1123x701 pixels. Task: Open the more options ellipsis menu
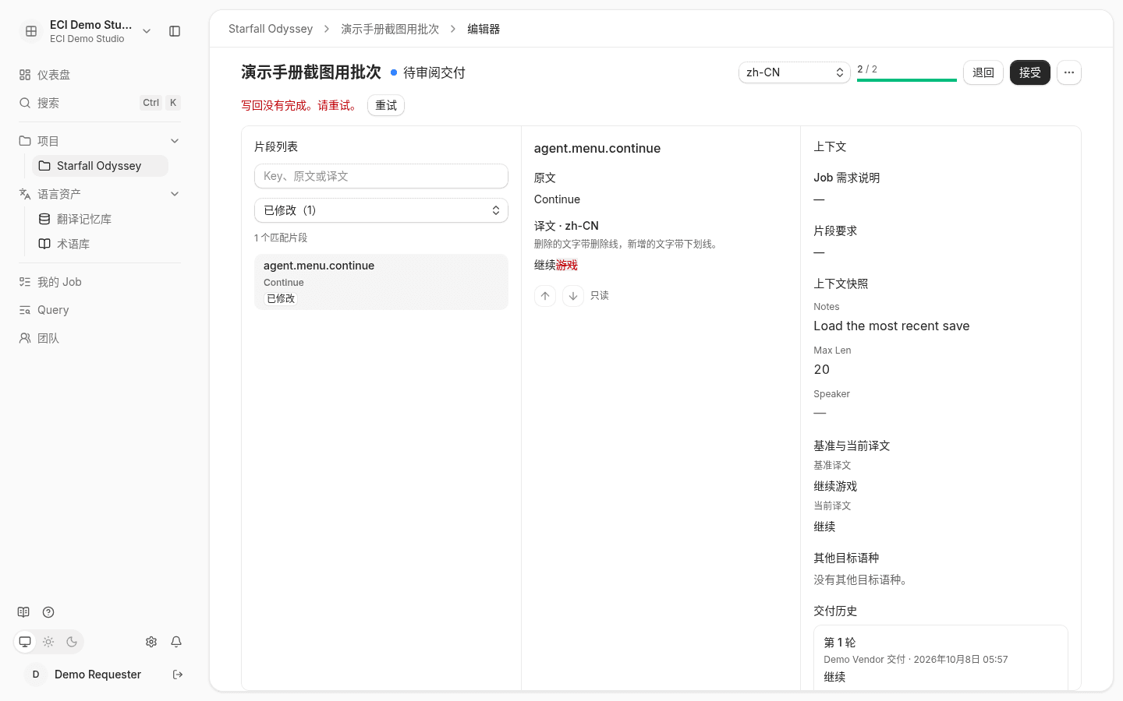(x=1069, y=72)
